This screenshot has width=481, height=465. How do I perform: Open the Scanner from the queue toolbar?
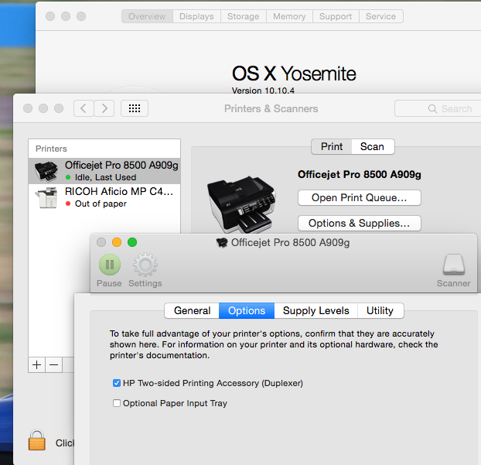454,264
